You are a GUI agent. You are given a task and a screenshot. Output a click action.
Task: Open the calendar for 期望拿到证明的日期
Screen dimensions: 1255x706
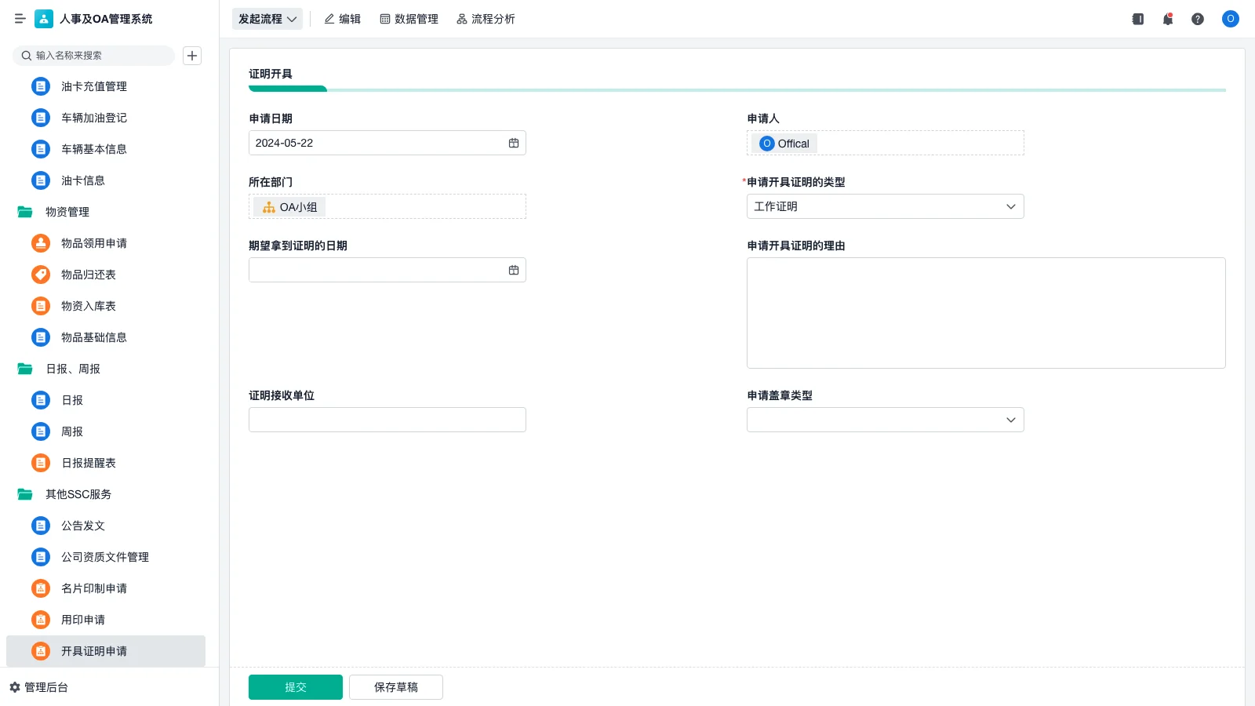(x=514, y=269)
